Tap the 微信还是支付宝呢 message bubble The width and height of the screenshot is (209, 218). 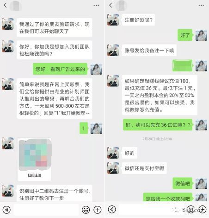tap(144, 168)
